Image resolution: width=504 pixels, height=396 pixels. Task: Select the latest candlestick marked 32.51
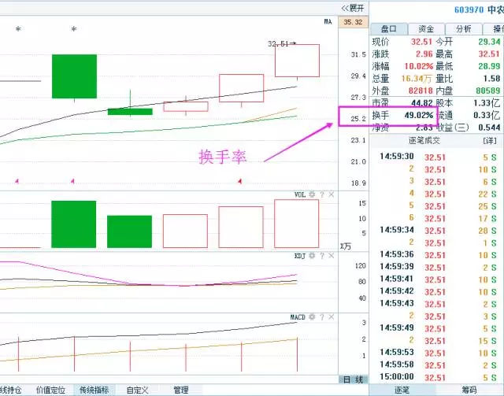[297, 61]
